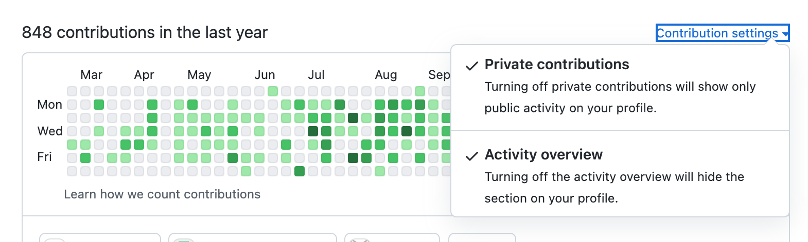
Task: Click the caret arrow next to Contribution settings
Action: tap(785, 34)
